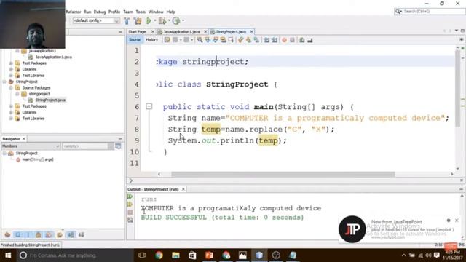Click the Find Next Occurrence icon
The image size is (466, 262).
(x=216, y=40)
